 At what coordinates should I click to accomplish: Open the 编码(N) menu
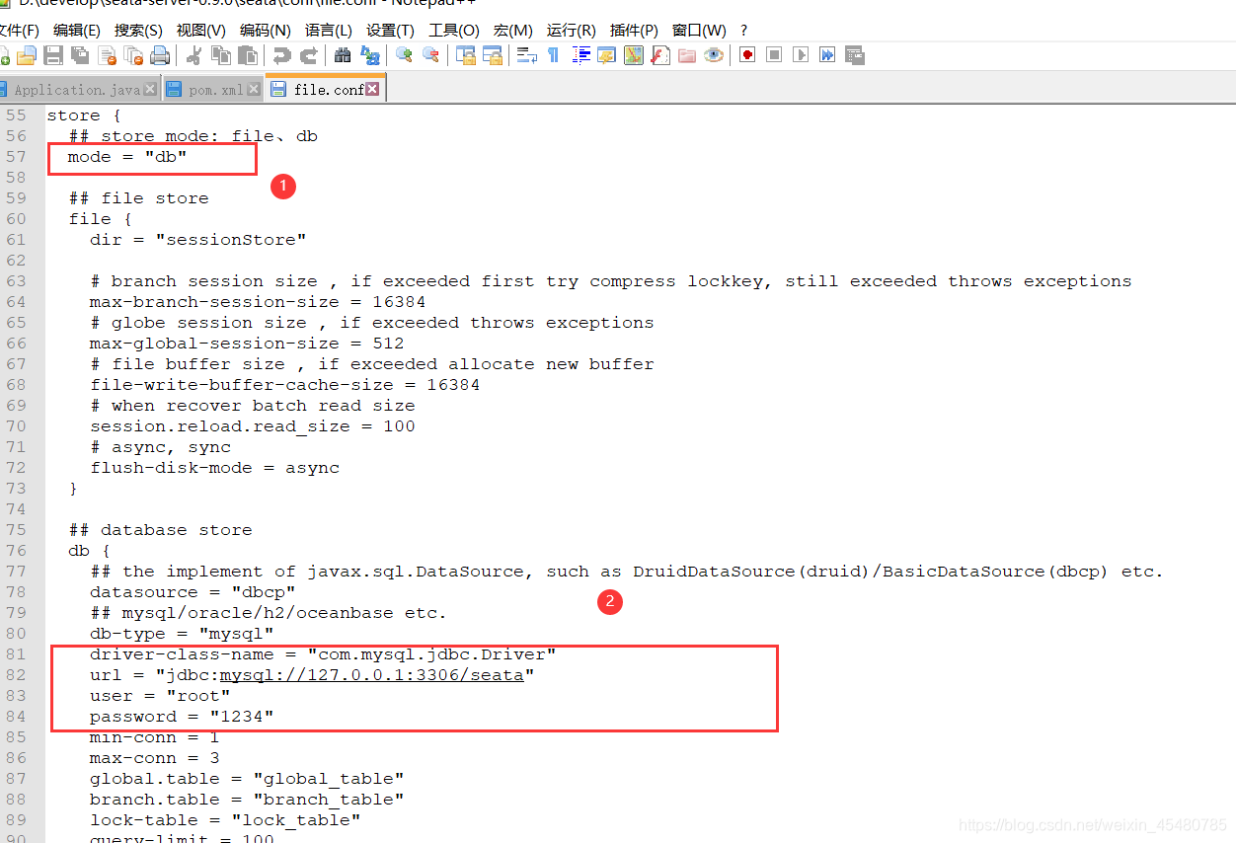tap(266, 31)
